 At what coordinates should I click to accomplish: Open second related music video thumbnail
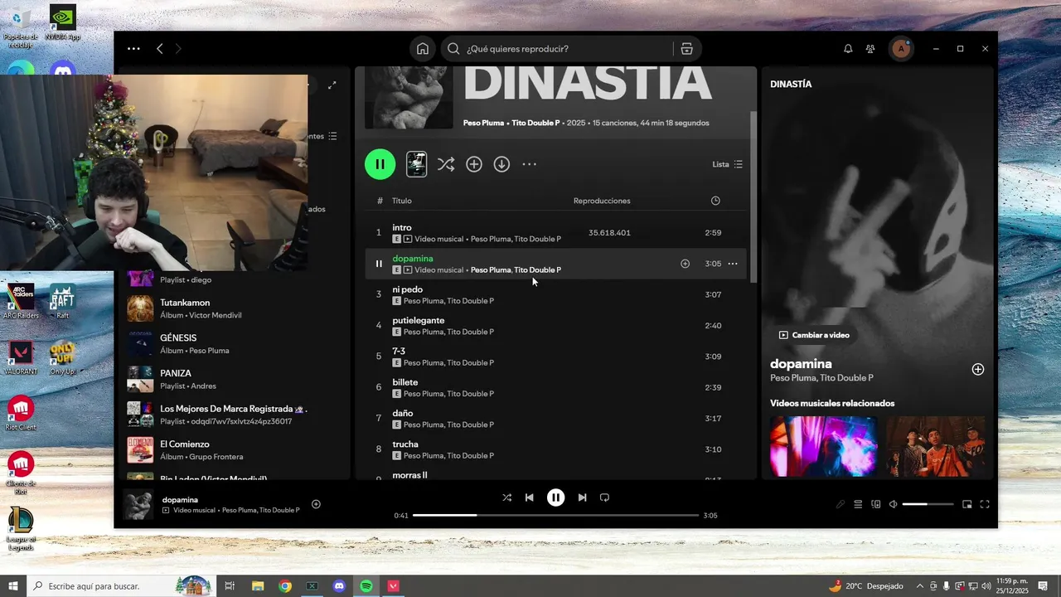[x=936, y=446]
